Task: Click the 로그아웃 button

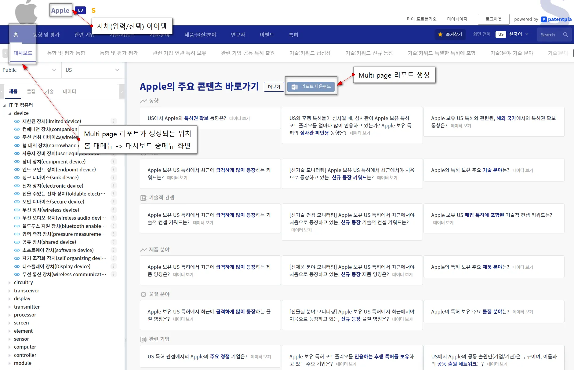Action: tap(494, 19)
